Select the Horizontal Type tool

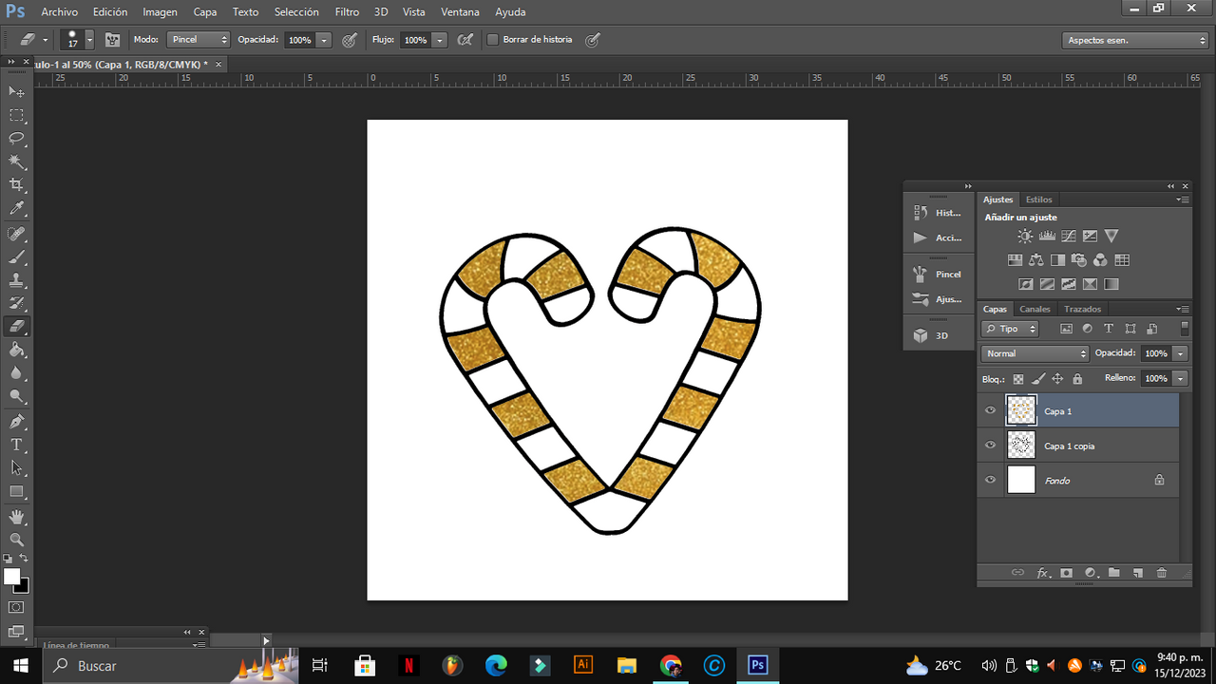[x=17, y=445]
